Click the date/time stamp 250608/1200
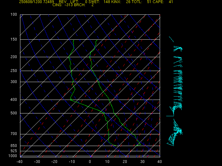Viewport: 222px width, 166px height. [31, 2]
